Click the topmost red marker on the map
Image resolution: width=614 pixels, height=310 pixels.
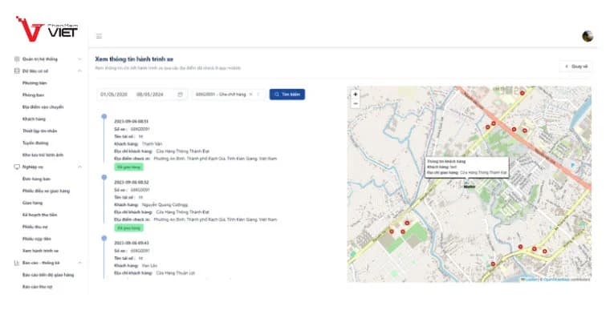coord(522,93)
